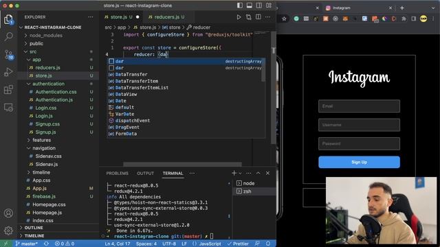Create a new terminal with plus icon
Screen dimensions: 440x247
(x=234, y=173)
